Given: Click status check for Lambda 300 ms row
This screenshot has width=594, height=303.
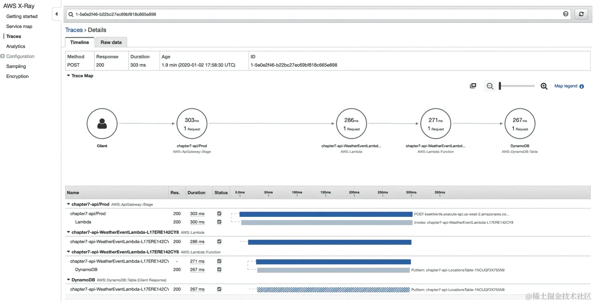Looking at the screenshot, I should click(x=219, y=222).
